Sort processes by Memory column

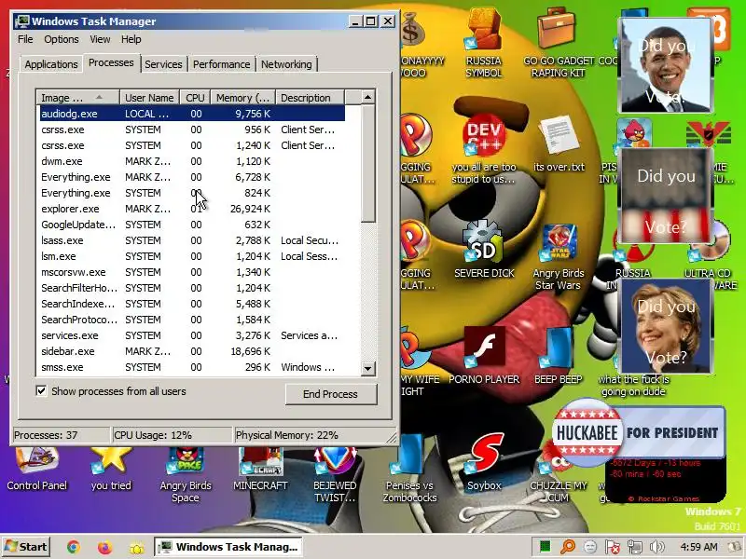(x=243, y=98)
